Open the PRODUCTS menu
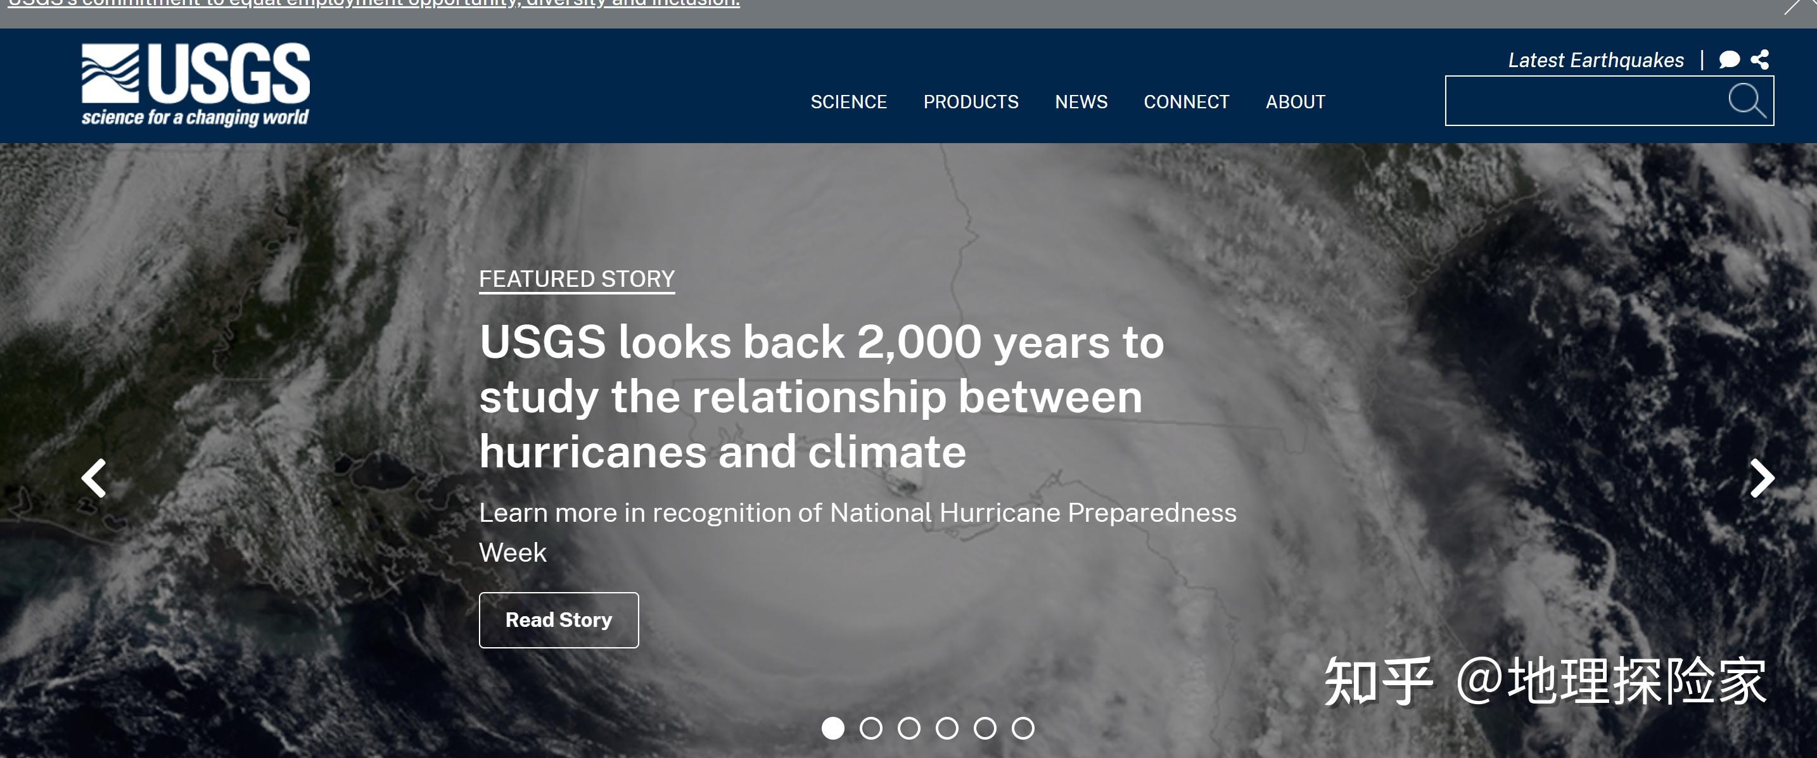 tap(971, 102)
